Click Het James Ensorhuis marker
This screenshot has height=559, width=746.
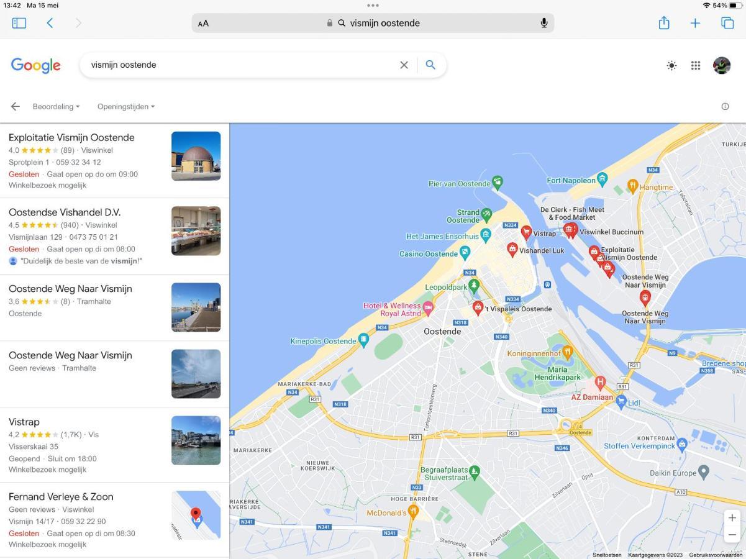click(x=486, y=235)
